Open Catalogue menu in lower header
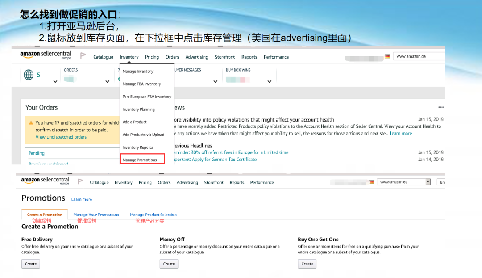This screenshot has width=482, height=278. pos(99,182)
